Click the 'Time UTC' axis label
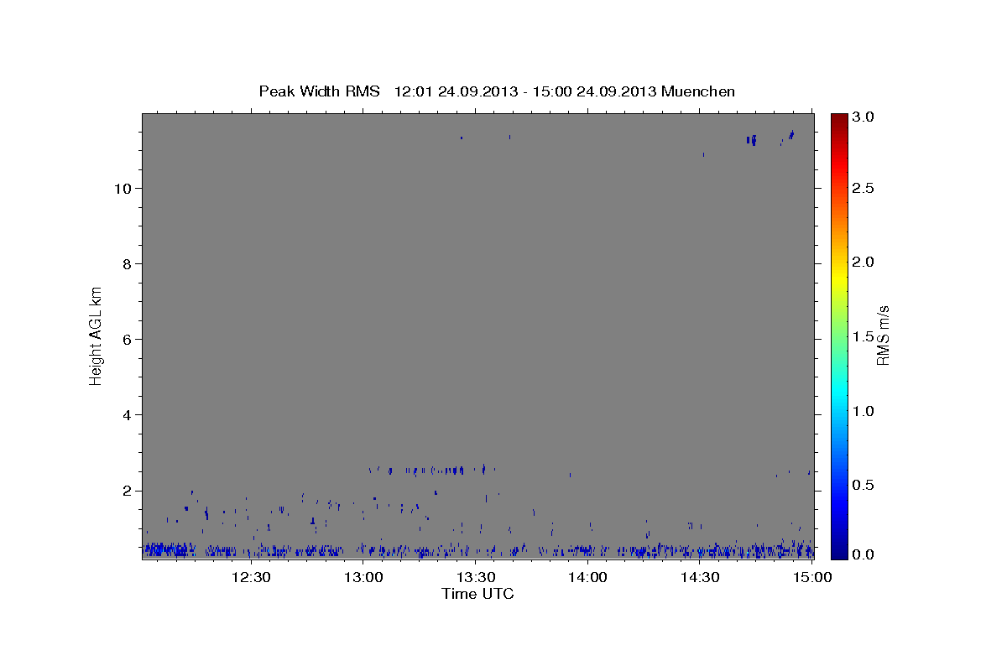The image size is (1007, 671). click(477, 594)
